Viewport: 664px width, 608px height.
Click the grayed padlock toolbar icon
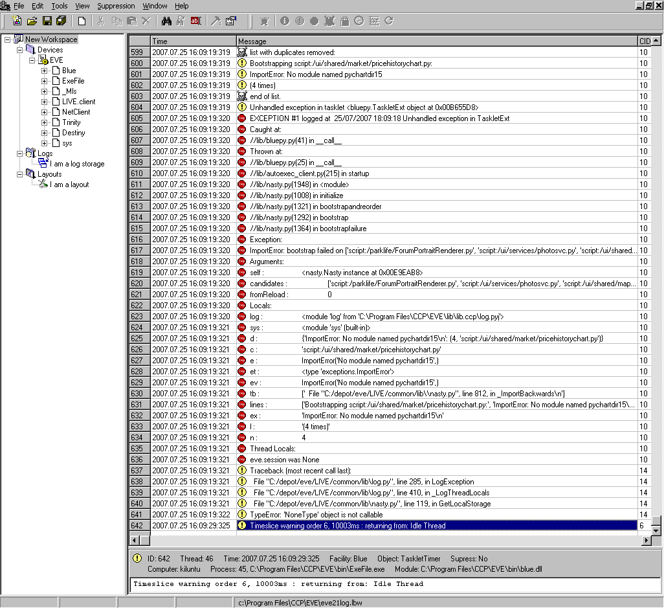point(345,21)
